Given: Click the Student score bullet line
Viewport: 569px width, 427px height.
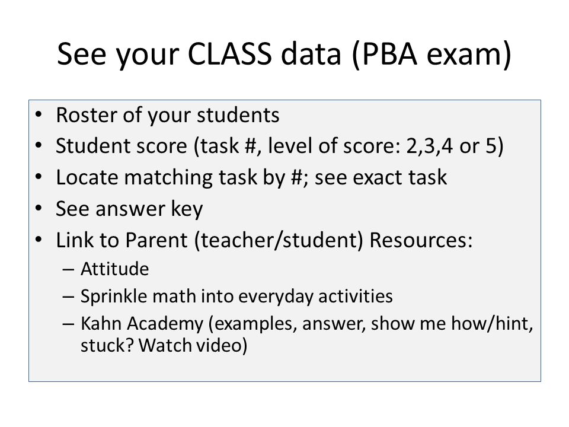Looking at the screenshot, I should point(279,146).
